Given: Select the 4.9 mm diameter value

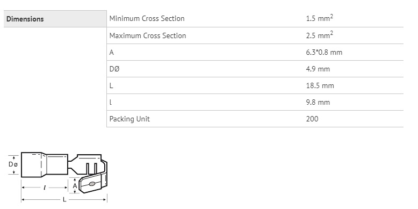Looking at the screenshot, I should (x=318, y=69).
